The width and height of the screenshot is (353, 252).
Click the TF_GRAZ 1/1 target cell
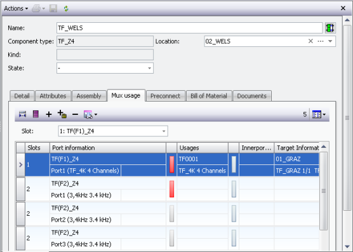(x=296, y=171)
